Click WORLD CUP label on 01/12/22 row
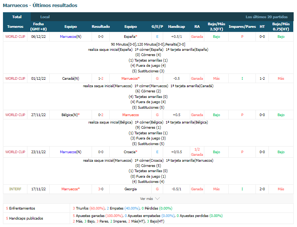297x227 pixels. click(15, 78)
